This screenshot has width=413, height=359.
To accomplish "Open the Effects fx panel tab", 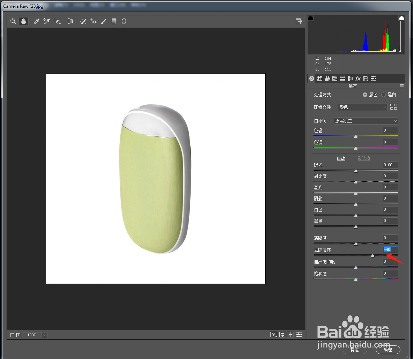I will pos(358,78).
